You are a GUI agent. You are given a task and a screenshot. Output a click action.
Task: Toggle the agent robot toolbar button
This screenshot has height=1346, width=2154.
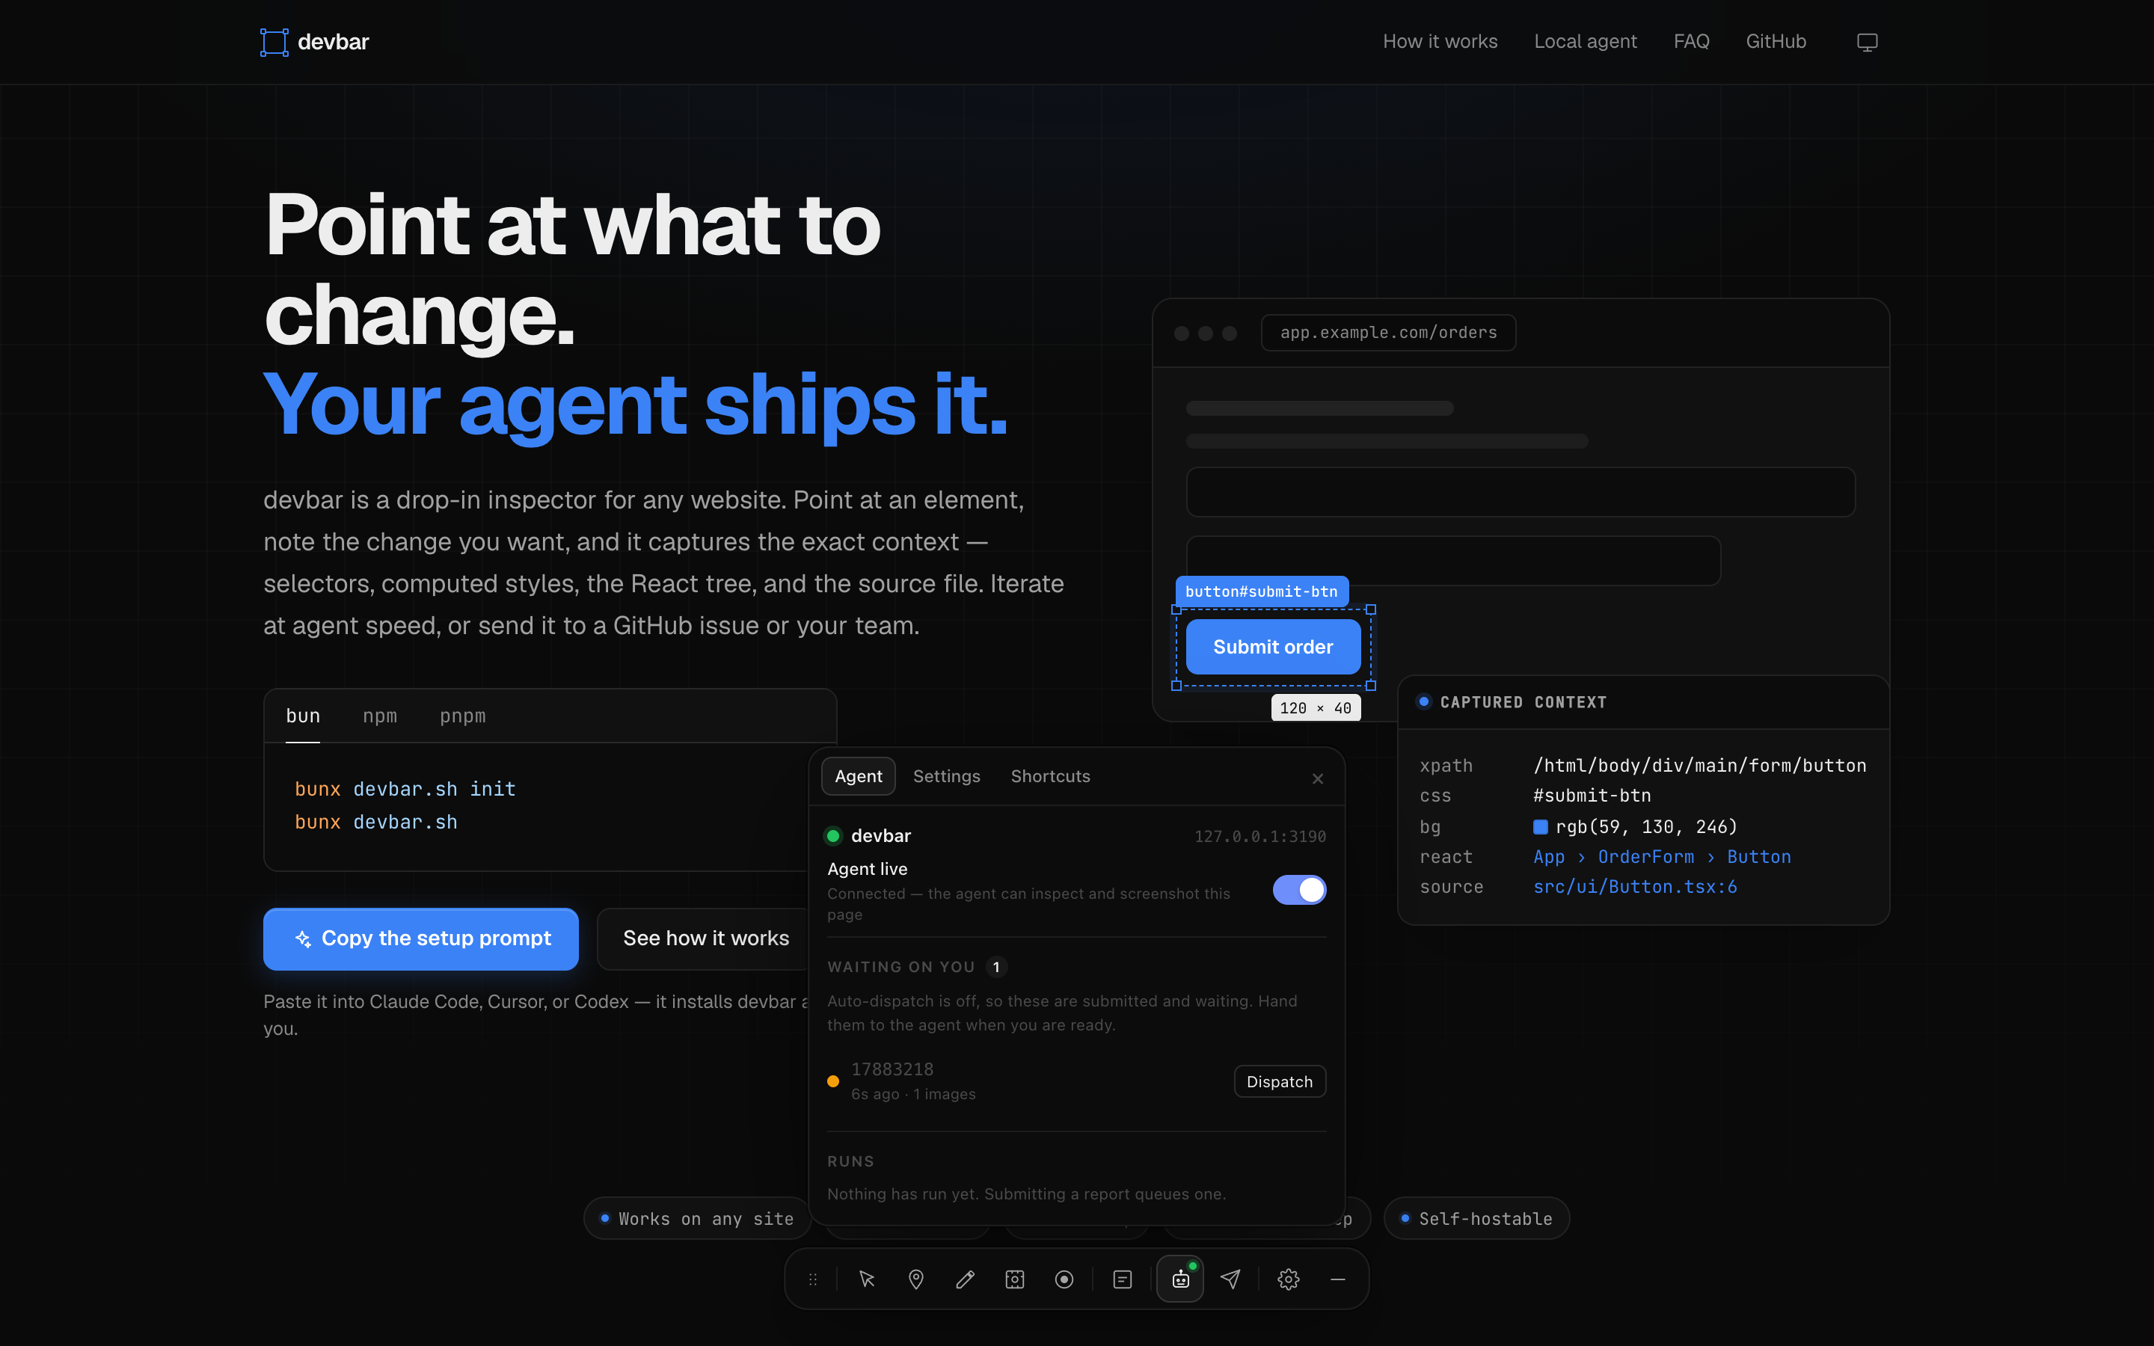(x=1180, y=1279)
